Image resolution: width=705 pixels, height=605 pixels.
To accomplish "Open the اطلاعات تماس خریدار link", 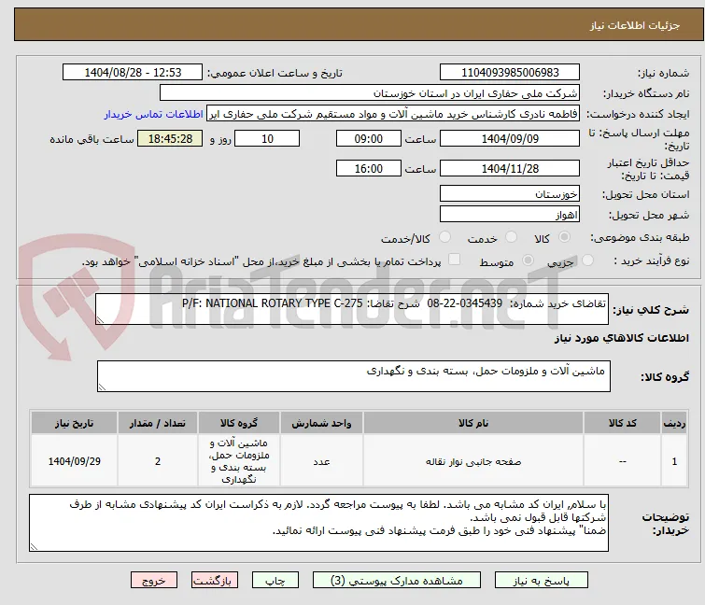I will point(154,115).
